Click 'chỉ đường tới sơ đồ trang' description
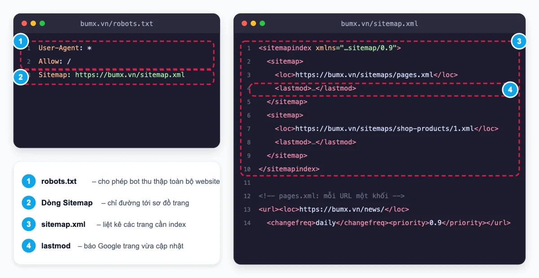 148,203
